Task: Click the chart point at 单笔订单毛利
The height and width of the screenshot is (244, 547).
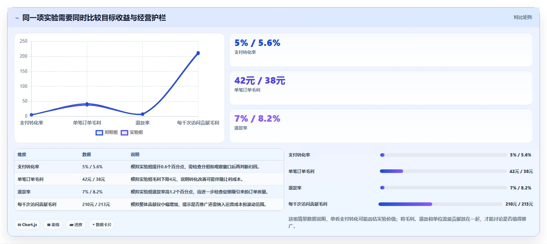Action: click(87, 104)
